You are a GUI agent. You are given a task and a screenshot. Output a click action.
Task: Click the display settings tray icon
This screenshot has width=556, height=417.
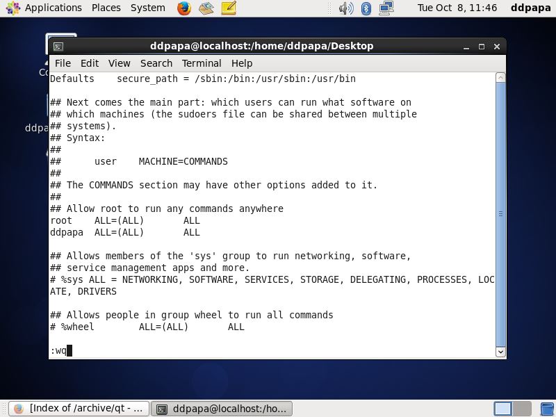pyautogui.click(x=385, y=8)
